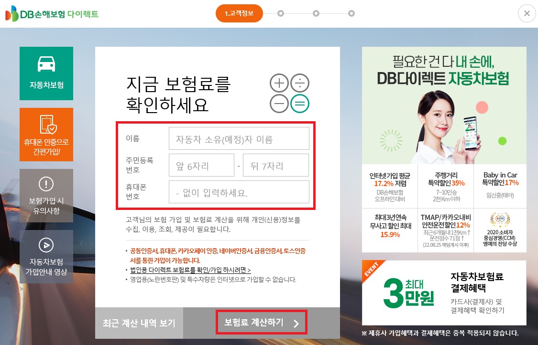Click the third progress step dot

[x=316, y=13]
